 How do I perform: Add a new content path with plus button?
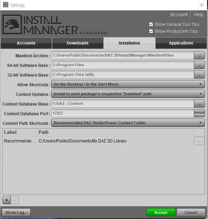(7, 200)
